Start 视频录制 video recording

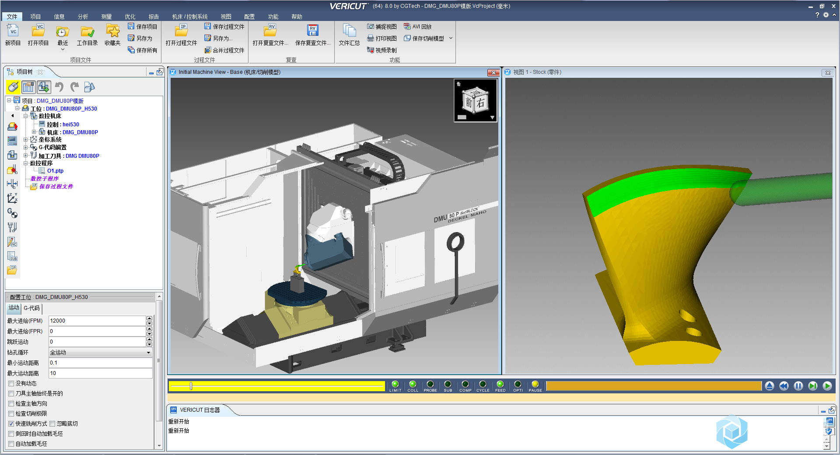(382, 50)
